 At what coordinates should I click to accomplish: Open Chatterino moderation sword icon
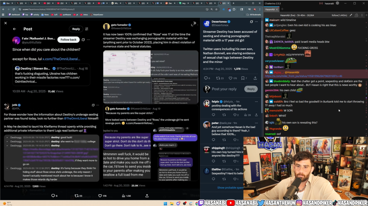(351, 15)
